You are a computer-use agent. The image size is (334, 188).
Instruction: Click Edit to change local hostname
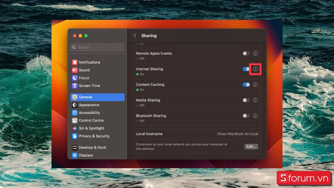(251, 147)
